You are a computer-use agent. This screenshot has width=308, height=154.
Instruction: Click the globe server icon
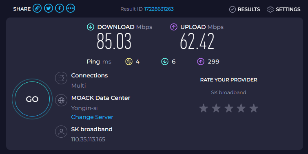tap(61, 100)
